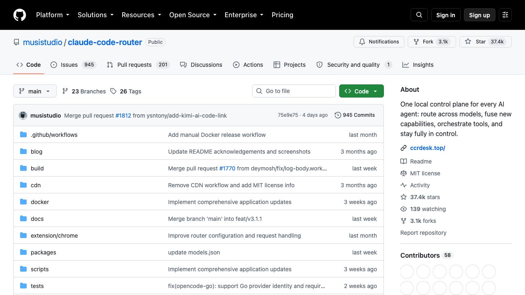
Task: Click the link icon beside ccrdesk.top
Action: click(404, 148)
